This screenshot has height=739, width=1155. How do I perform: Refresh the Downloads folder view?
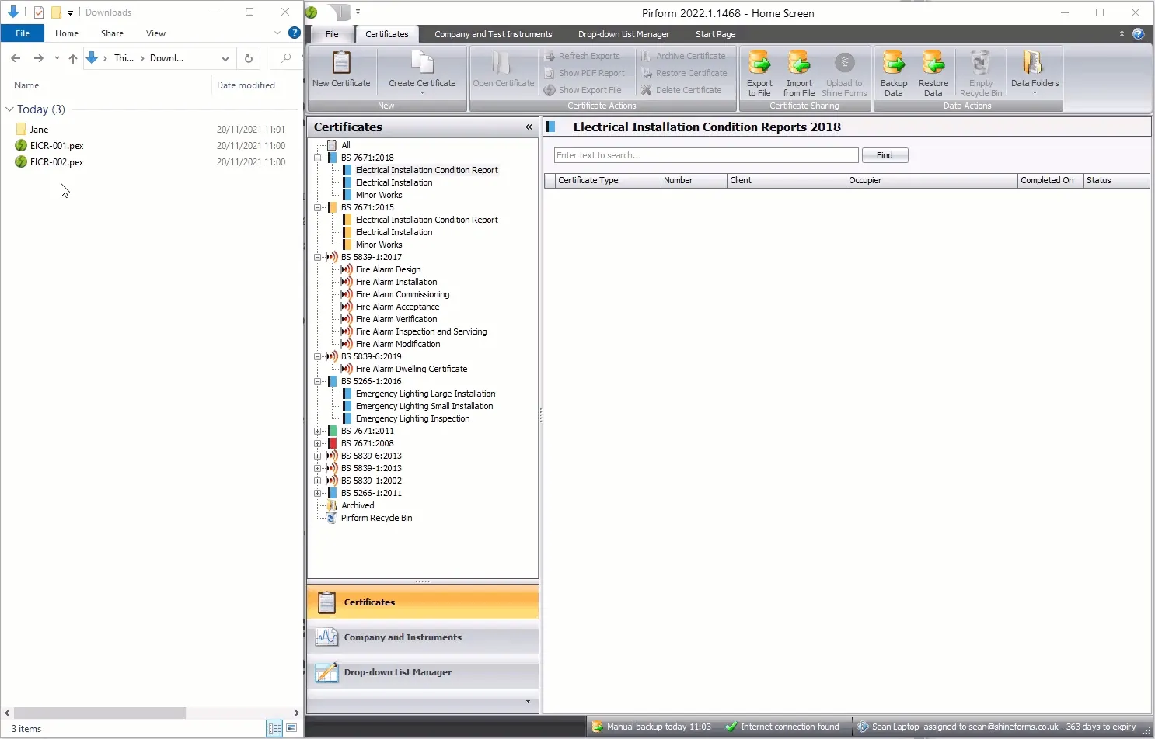pos(248,57)
